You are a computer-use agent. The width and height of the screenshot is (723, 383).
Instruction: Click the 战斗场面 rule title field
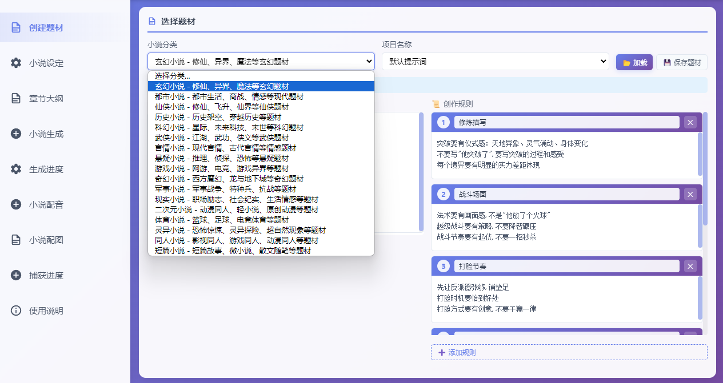[x=566, y=194]
